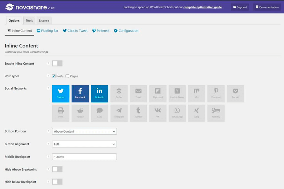This screenshot has height=189, width=284.
Task: Open the Inline Content section
Action: click(20, 31)
